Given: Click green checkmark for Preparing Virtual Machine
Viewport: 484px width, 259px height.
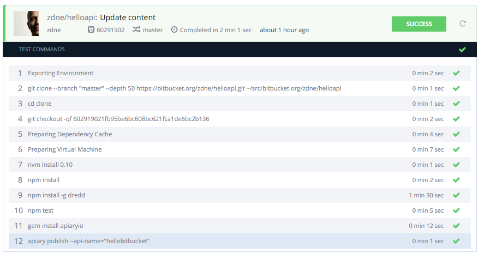Looking at the screenshot, I should (456, 149).
